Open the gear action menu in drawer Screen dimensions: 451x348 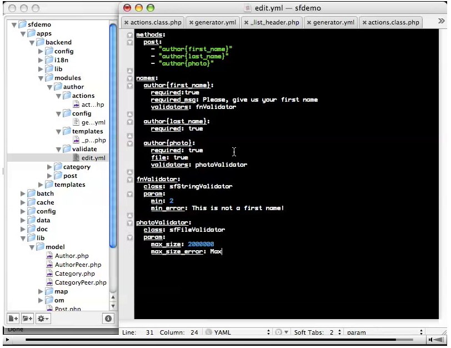(43, 319)
